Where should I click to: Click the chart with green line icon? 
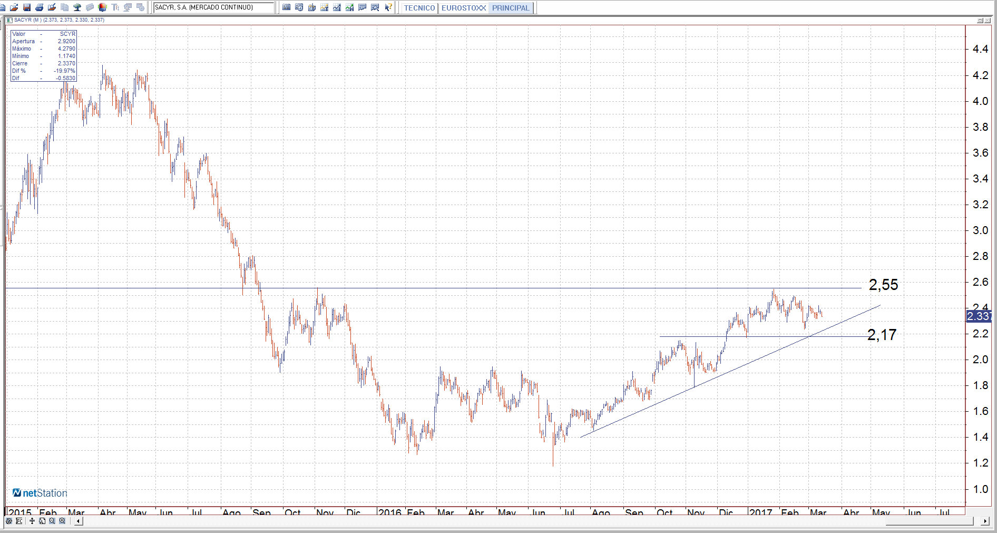(349, 7)
